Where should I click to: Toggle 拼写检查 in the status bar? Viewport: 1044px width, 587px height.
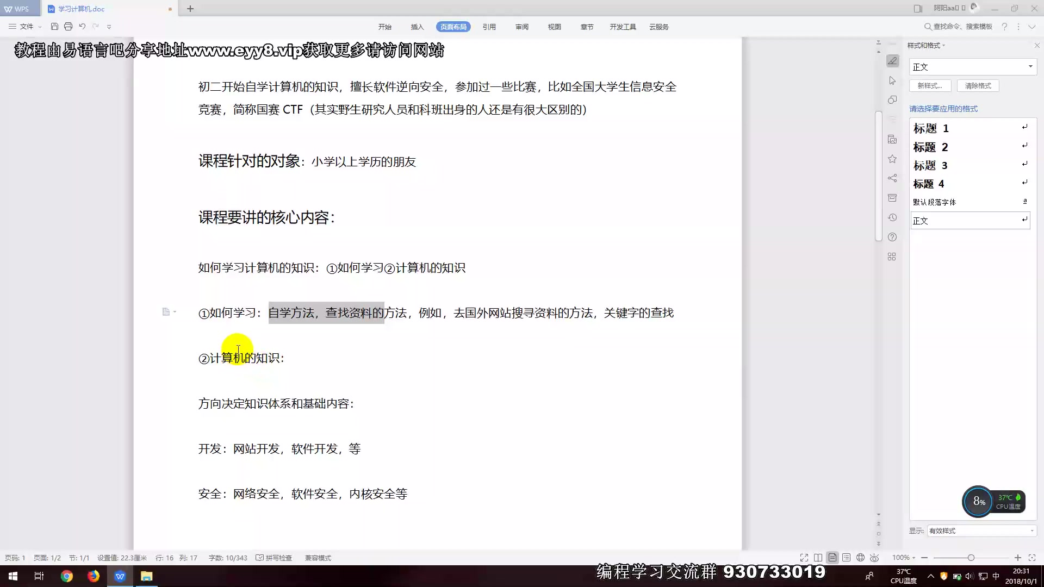point(274,558)
